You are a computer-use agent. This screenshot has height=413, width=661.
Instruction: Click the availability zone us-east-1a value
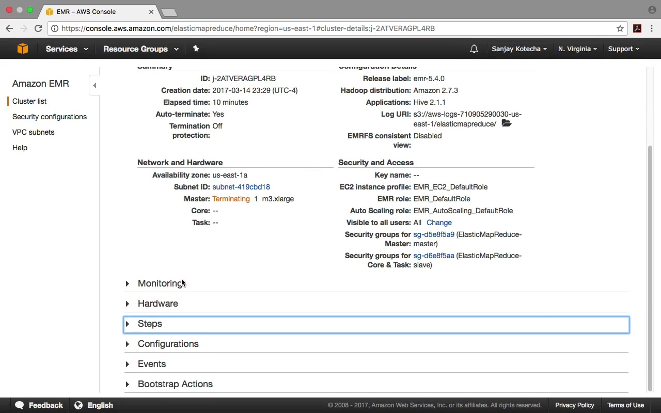[x=230, y=175]
